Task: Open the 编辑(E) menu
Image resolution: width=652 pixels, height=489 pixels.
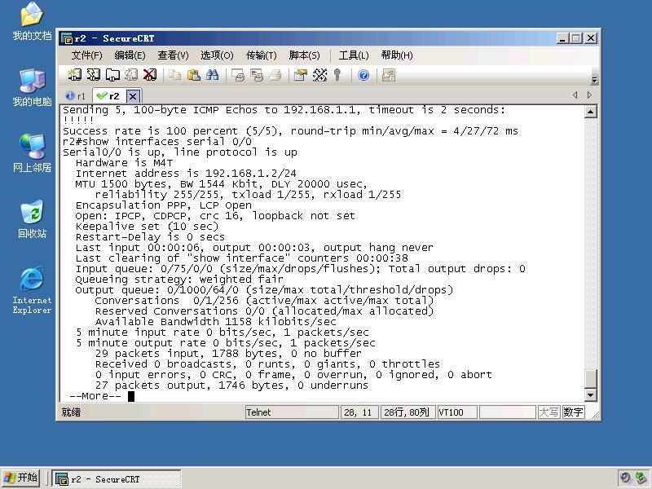Action: coord(130,55)
